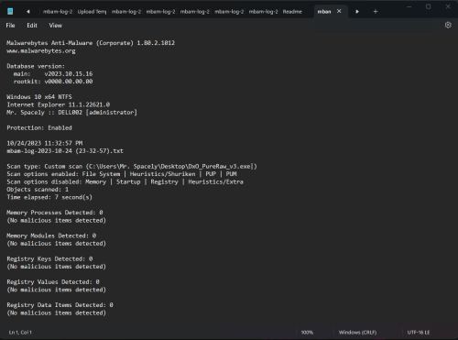Maximize the Notepad window

click(x=429, y=6)
